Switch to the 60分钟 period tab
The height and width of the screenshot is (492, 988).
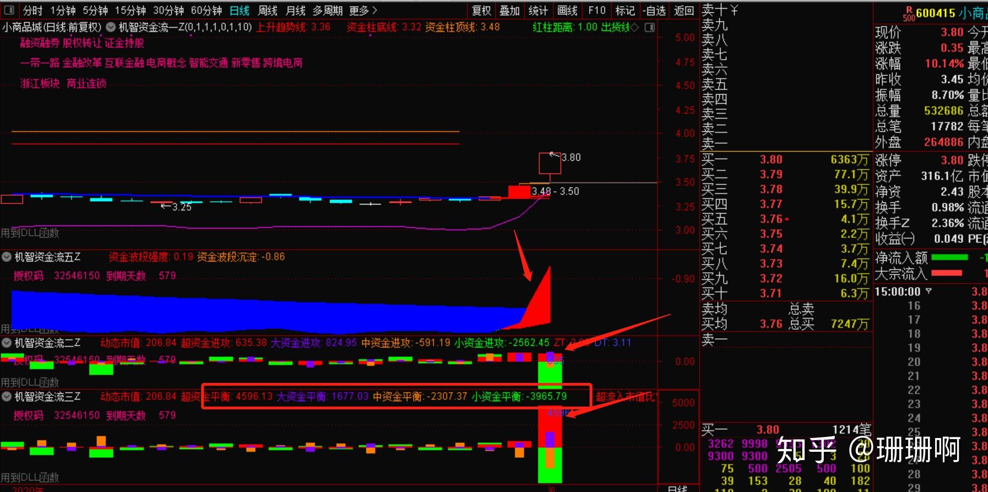206,10
